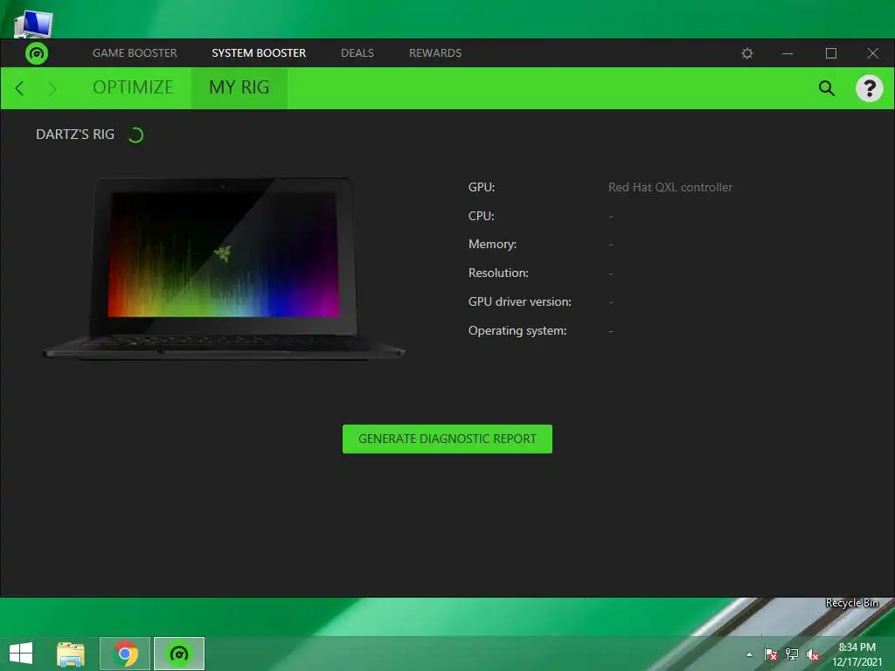Click the DARTZ'S RIG heading
Image resolution: width=895 pixels, height=671 pixels.
coord(75,135)
